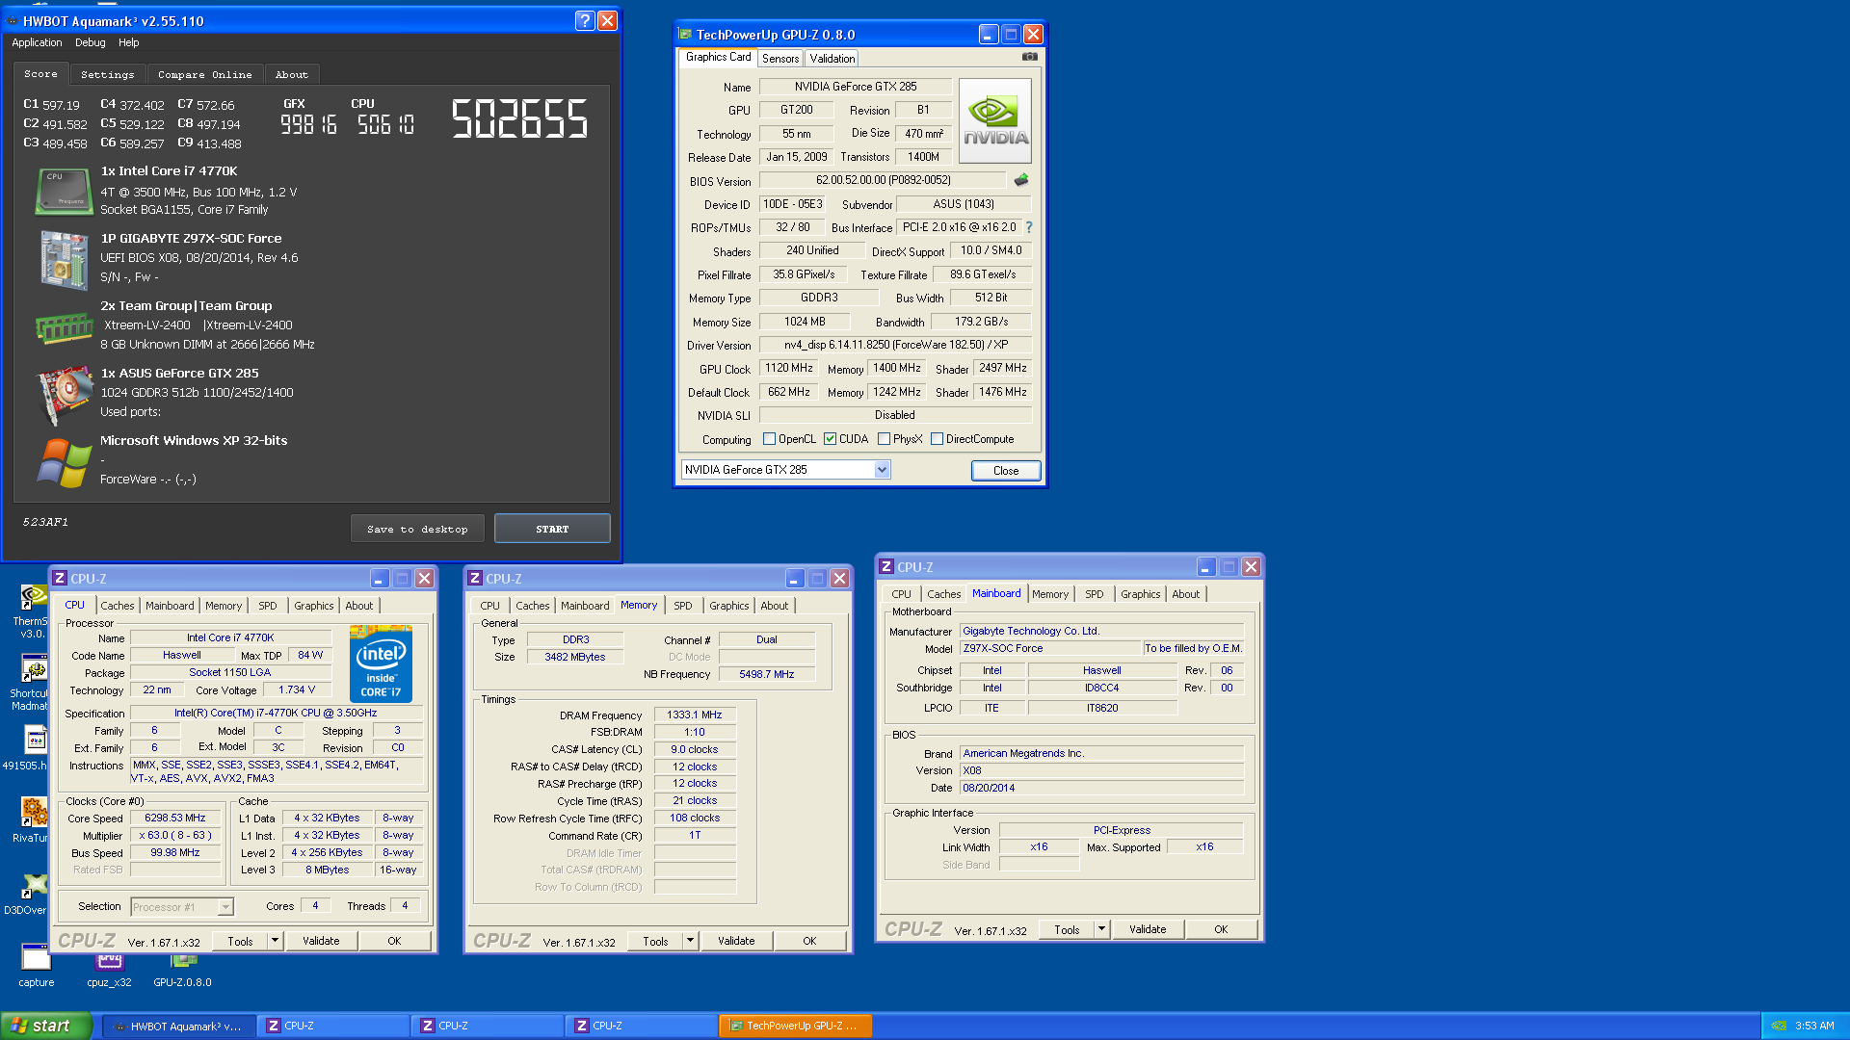Click the Save to desktop button
The width and height of the screenshot is (1850, 1040).
417,529
